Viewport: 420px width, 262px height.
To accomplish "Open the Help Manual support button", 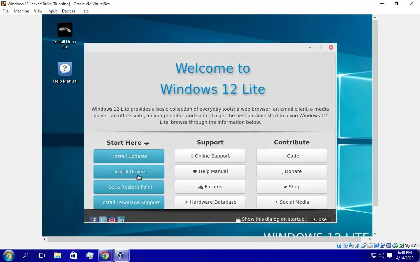I will pos(210,171).
